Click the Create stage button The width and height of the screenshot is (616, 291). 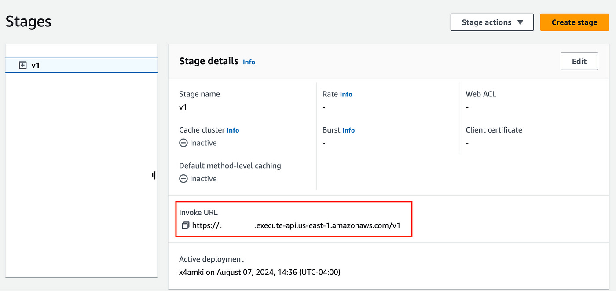574,22
